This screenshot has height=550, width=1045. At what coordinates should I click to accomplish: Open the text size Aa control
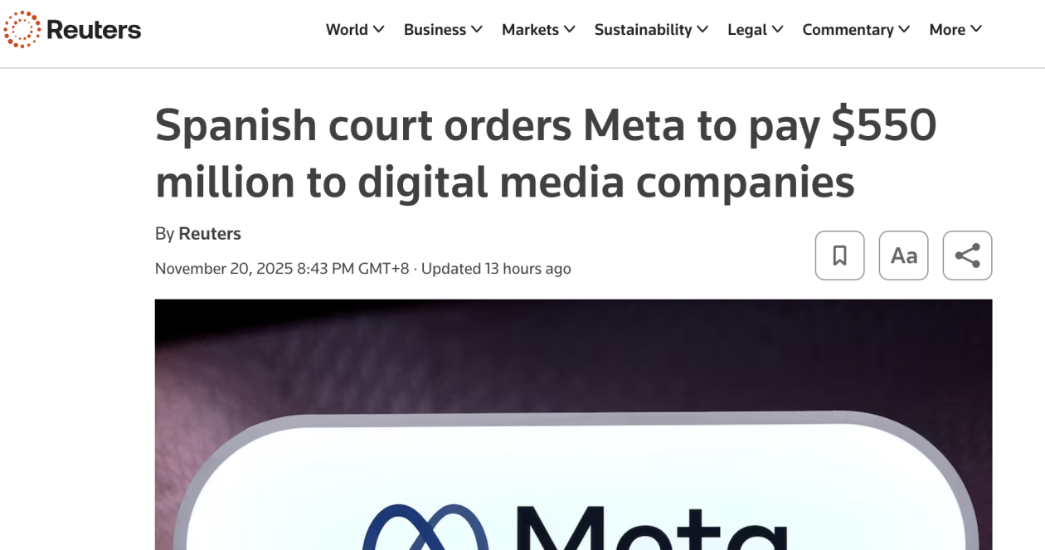tap(903, 256)
